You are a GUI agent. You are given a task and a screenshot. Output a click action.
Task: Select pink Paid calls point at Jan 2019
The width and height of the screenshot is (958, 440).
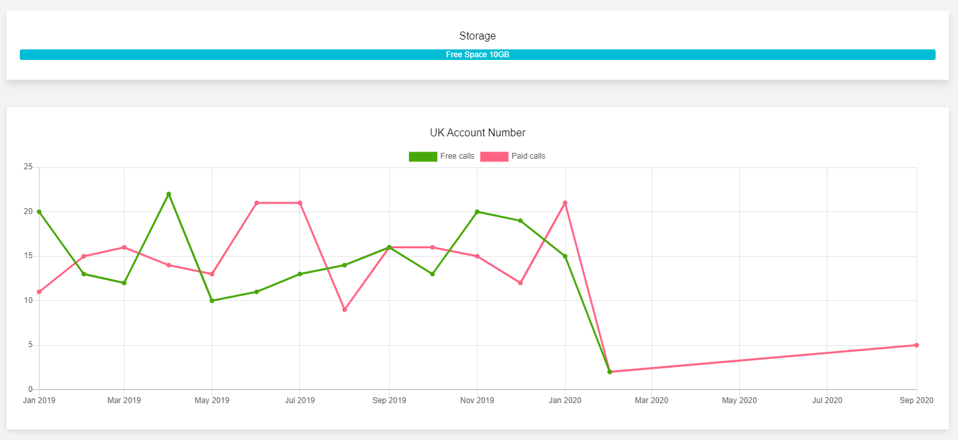[x=39, y=292]
